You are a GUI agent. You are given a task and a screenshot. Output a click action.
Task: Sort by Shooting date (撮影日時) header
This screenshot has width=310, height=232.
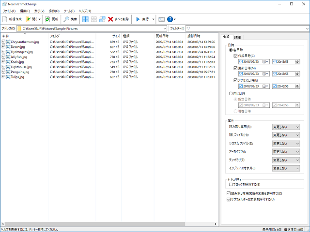tap(201, 36)
